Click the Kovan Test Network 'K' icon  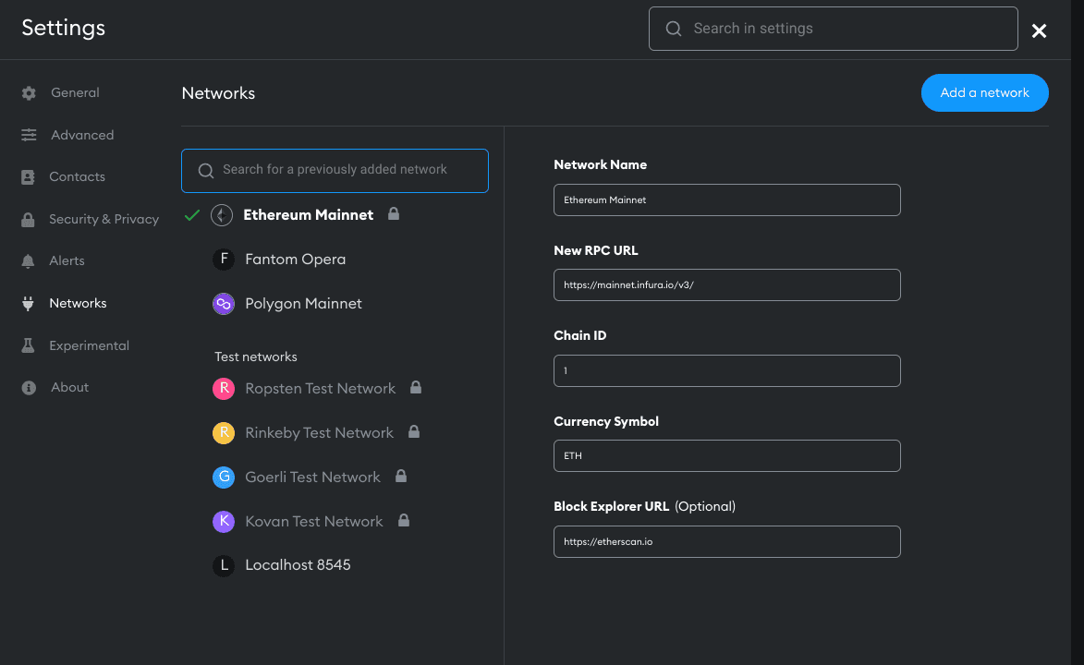point(223,522)
